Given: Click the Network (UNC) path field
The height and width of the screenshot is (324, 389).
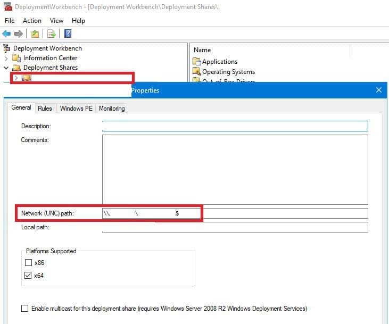Looking at the screenshot, I should coord(235,213).
